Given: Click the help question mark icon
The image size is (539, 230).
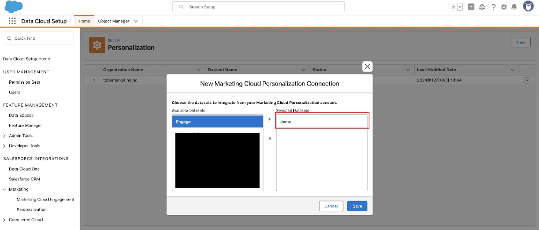Looking at the screenshot, I should tap(493, 7).
